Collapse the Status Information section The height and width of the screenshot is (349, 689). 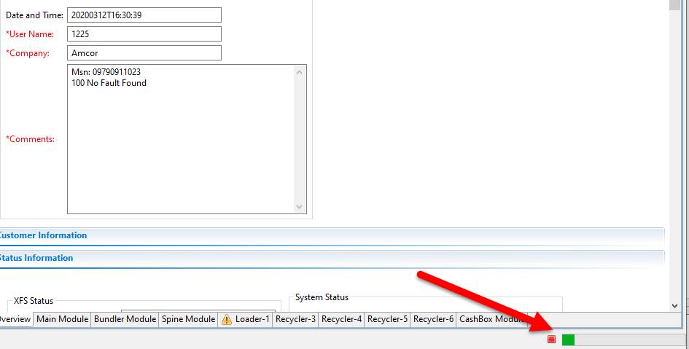36,258
